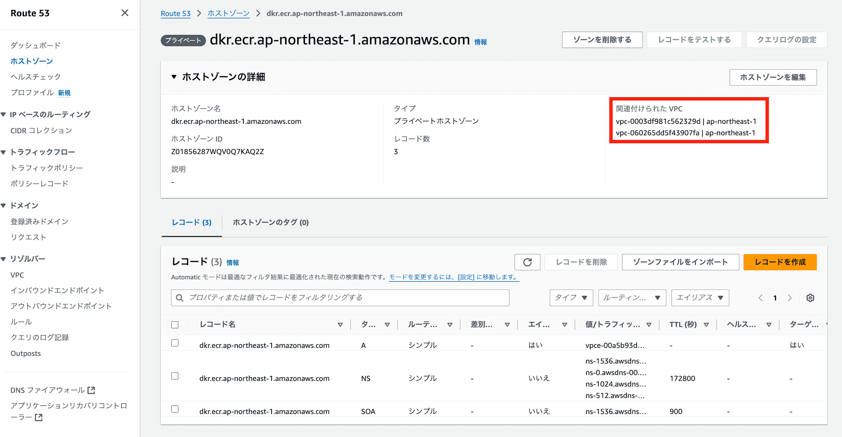842x437 pixels.
Task: Open インバウンドエンドポイント in sidebar
Action: [x=57, y=290]
